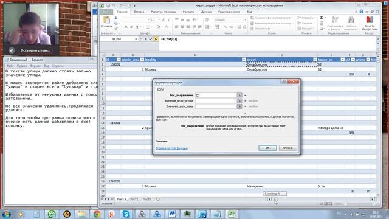Click Insert cells (Вставить) in Cells group
The width and height of the screenshot is (389, 219).
306,18
